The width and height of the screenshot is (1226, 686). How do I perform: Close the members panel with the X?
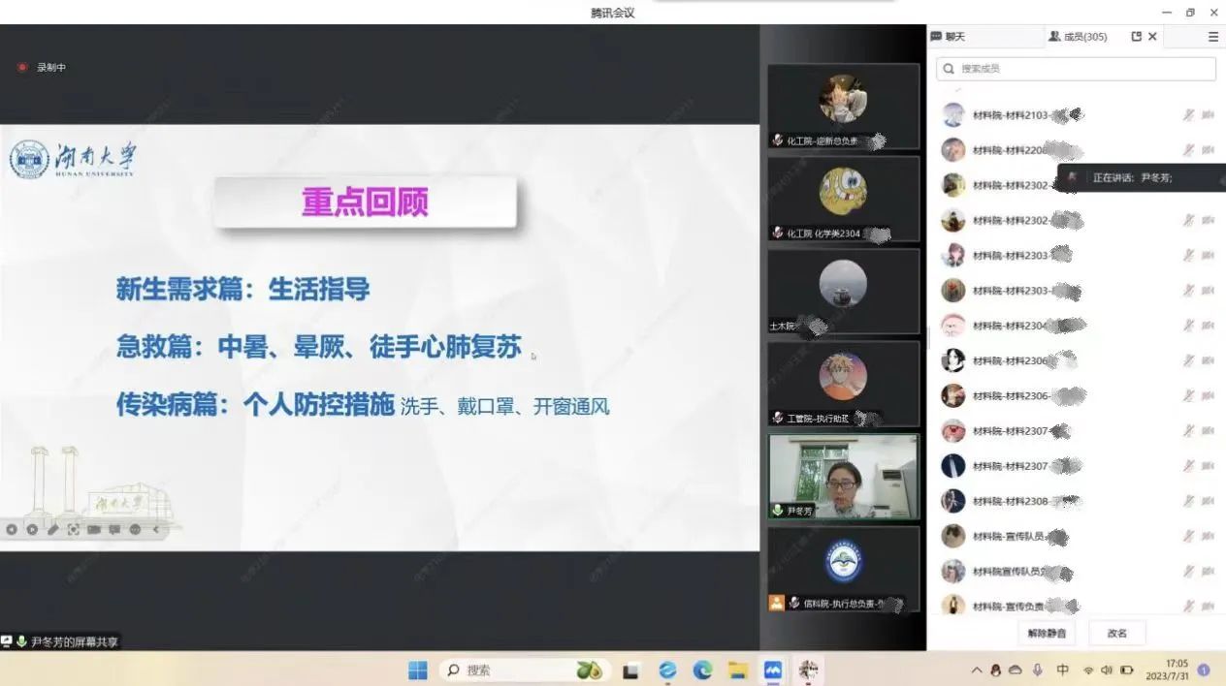tap(1152, 37)
